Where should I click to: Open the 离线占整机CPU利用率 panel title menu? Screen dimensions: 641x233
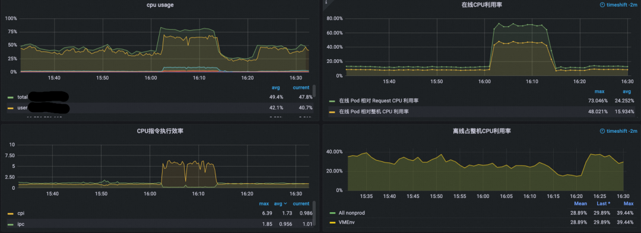[x=481, y=131]
